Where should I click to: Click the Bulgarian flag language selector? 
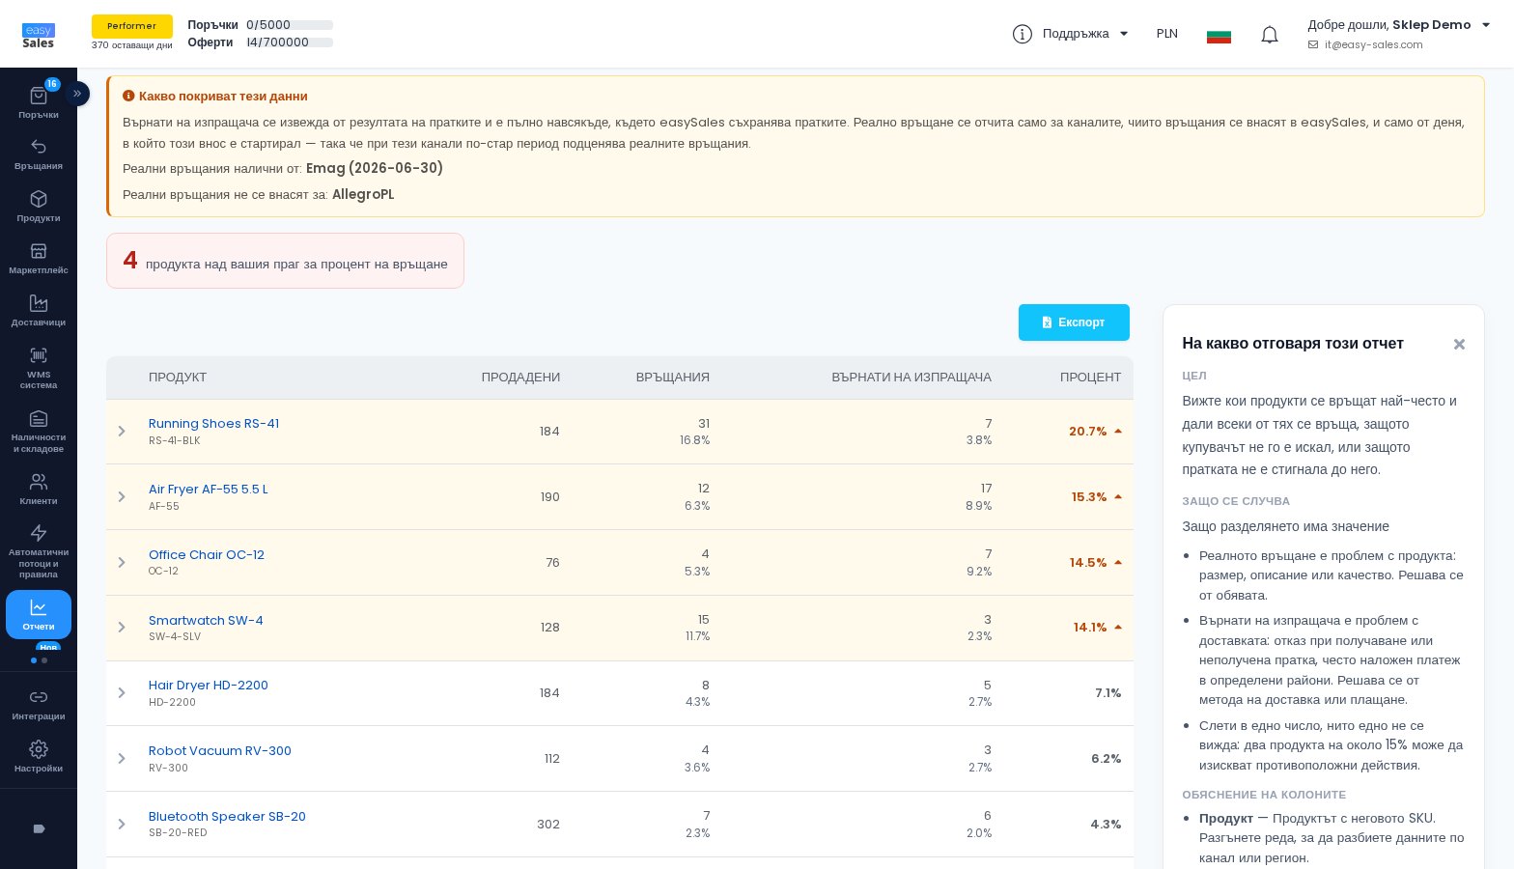pos(1219,36)
